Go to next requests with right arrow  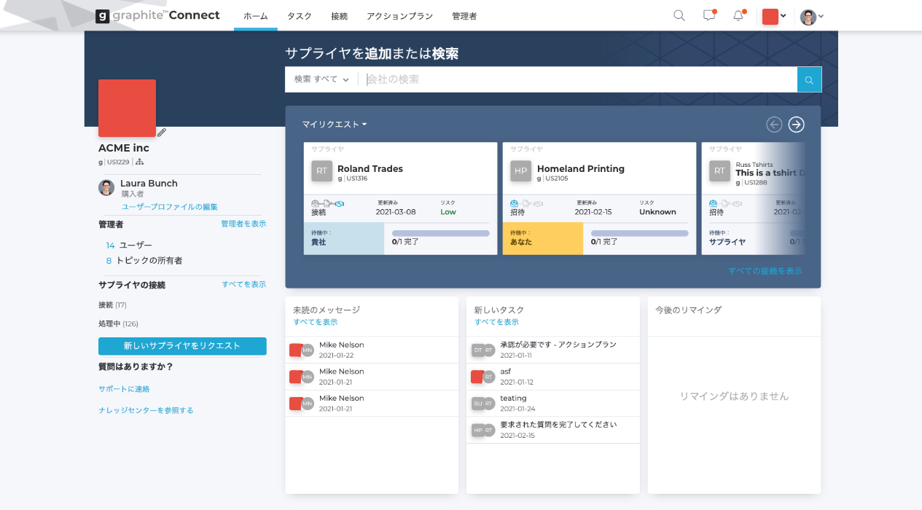click(x=797, y=125)
